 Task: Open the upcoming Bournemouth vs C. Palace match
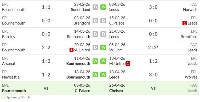46,88
